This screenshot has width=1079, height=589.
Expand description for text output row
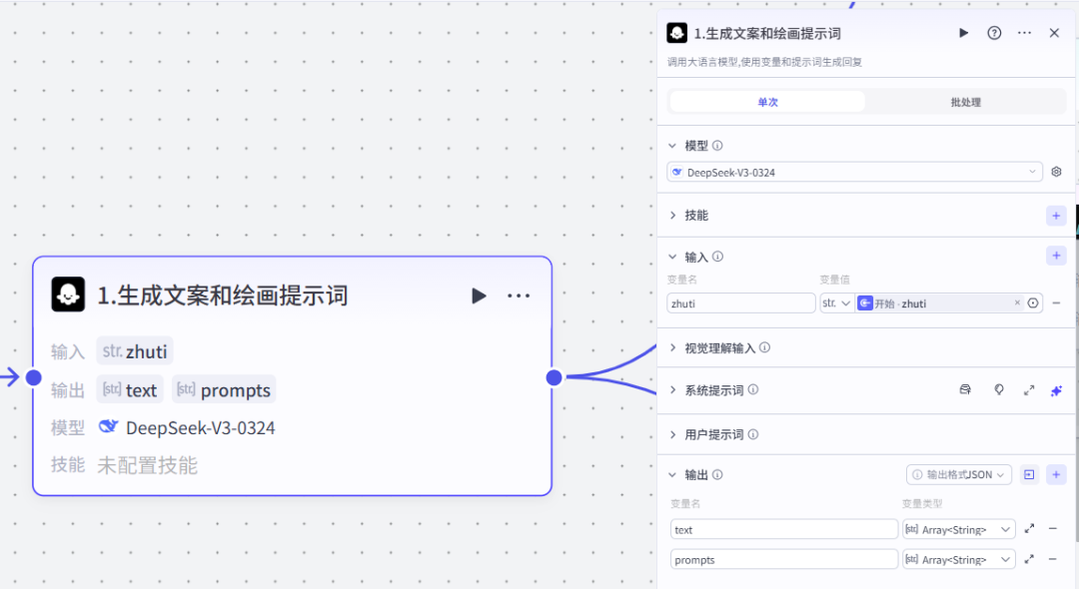coord(1029,528)
